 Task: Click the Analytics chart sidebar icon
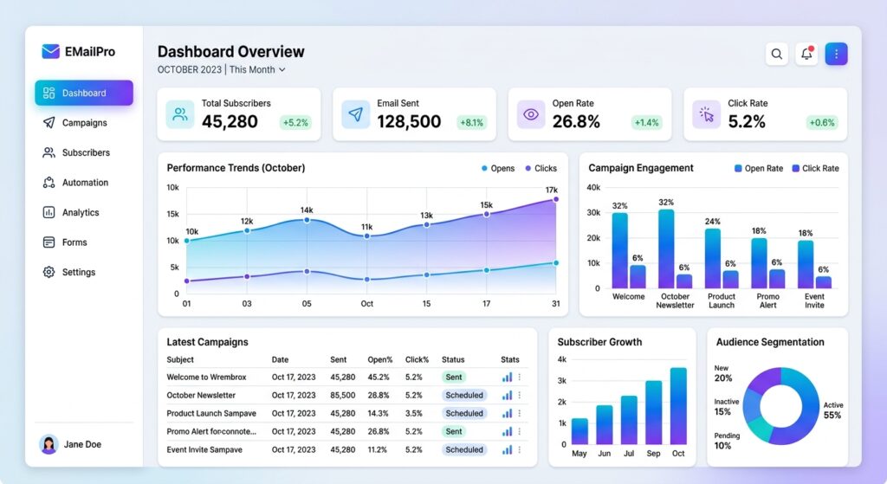click(x=49, y=213)
